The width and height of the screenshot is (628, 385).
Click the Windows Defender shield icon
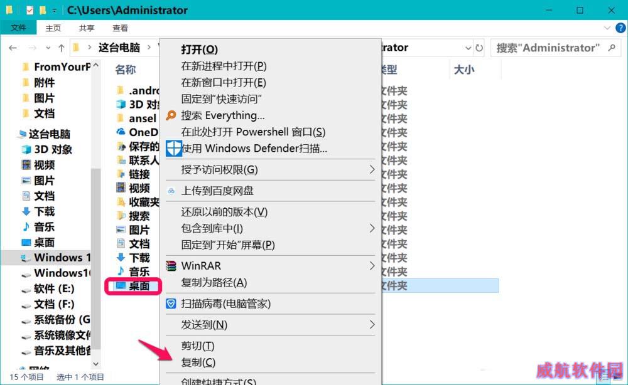(174, 149)
